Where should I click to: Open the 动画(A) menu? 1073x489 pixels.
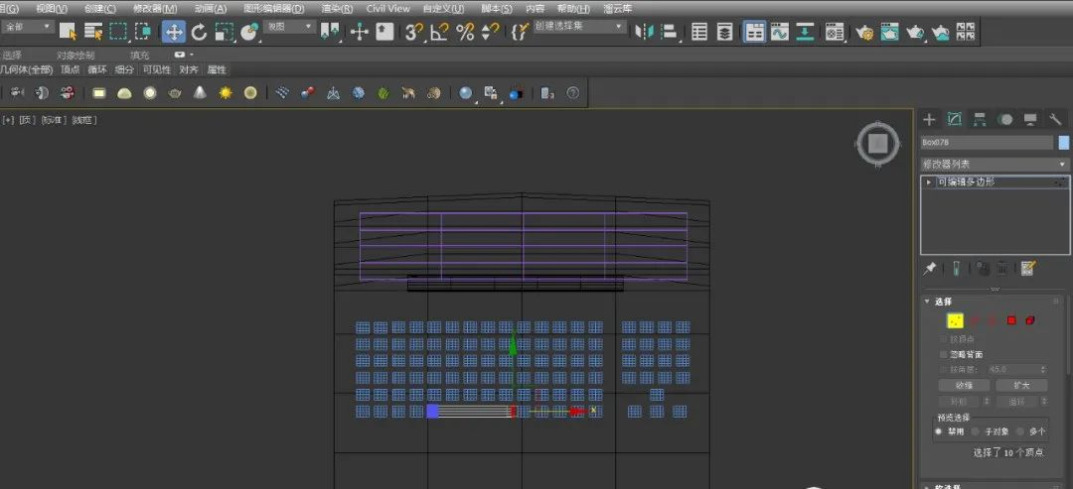211,9
